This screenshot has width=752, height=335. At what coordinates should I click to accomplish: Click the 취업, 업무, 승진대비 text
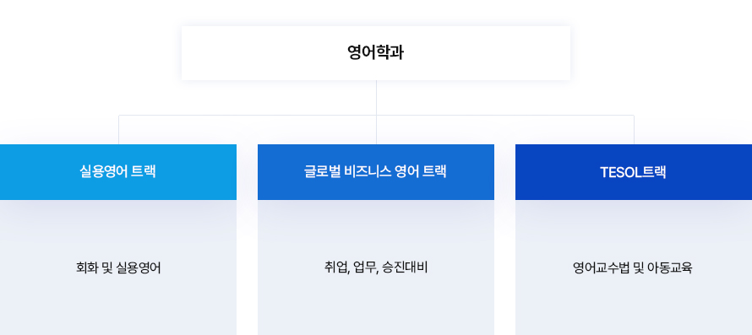point(376,267)
